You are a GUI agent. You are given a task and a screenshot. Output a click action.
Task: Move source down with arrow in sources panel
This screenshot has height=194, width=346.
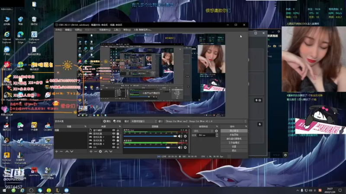111,151
